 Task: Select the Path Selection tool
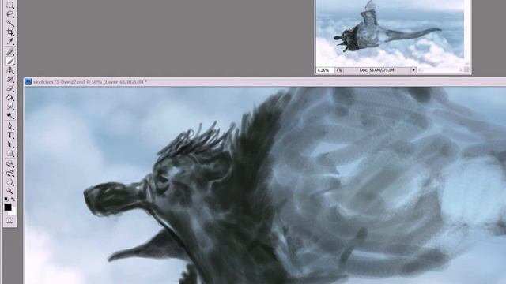10,144
